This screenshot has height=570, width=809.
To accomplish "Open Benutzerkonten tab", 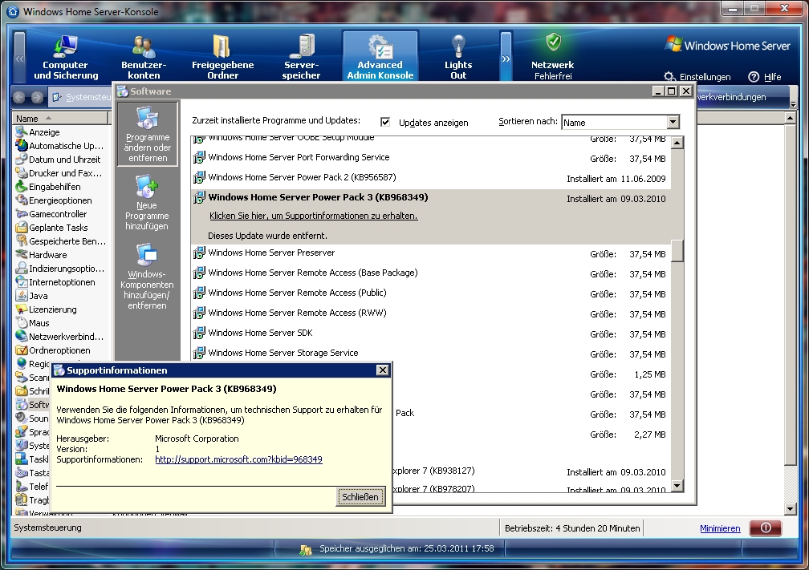I will point(144,57).
